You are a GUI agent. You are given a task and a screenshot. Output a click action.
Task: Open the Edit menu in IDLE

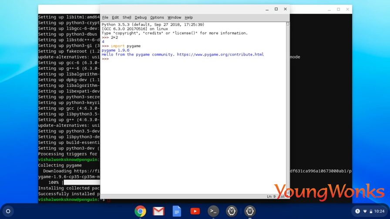coord(115,17)
